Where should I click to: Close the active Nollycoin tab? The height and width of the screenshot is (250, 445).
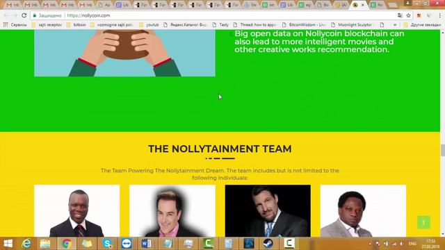[363, 5]
